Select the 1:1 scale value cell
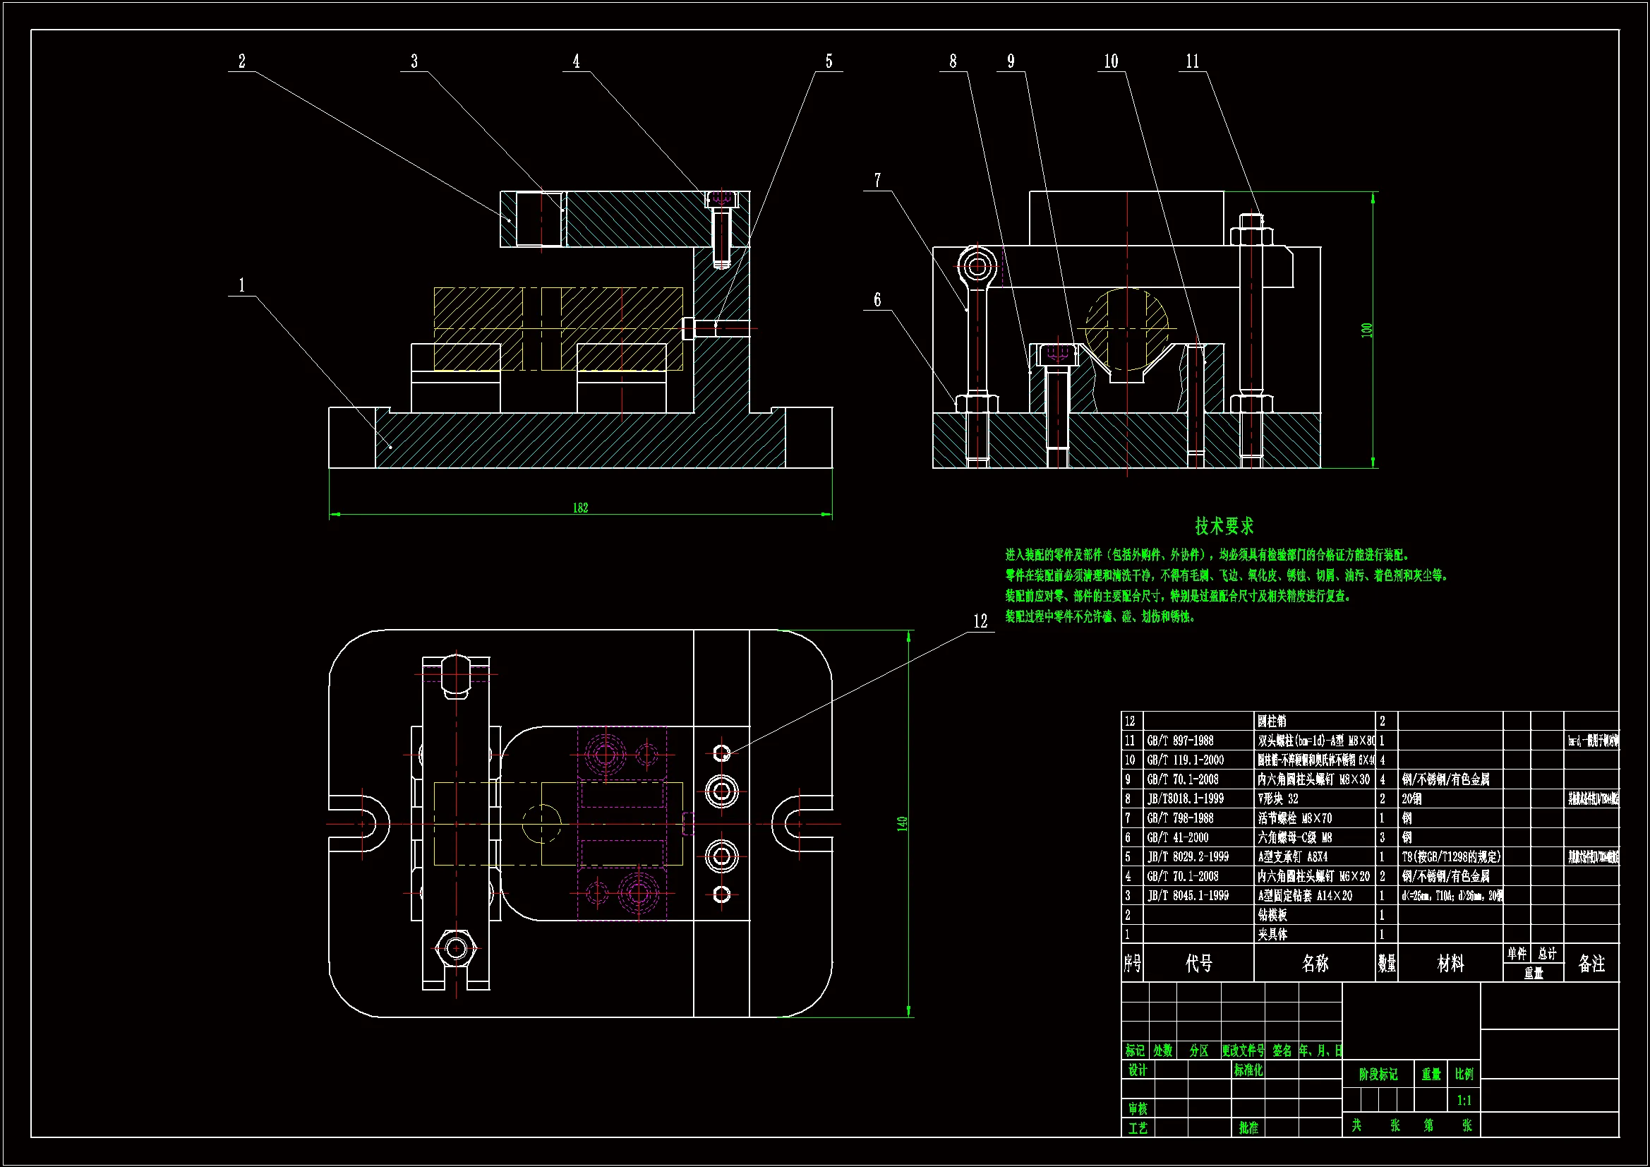The width and height of the screenshot is (1650, 1167). [1464, 1100]
